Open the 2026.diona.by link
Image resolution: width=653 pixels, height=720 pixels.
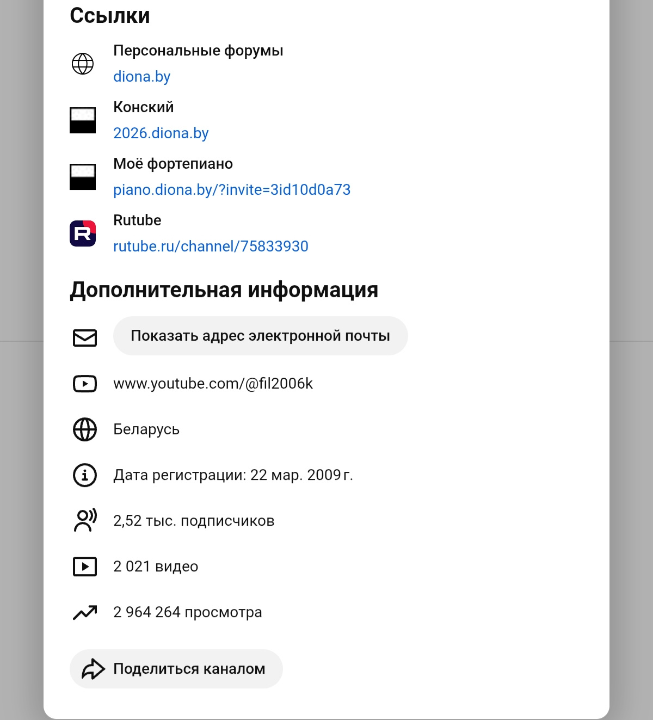pyautogui.click(x=161, y=133)
